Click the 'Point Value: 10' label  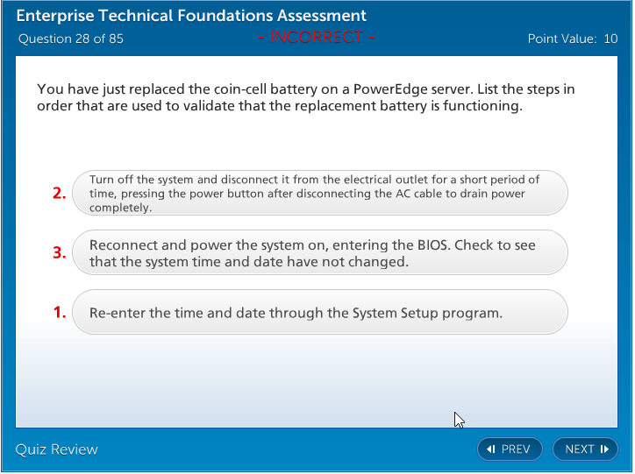(x=573, y=39)
